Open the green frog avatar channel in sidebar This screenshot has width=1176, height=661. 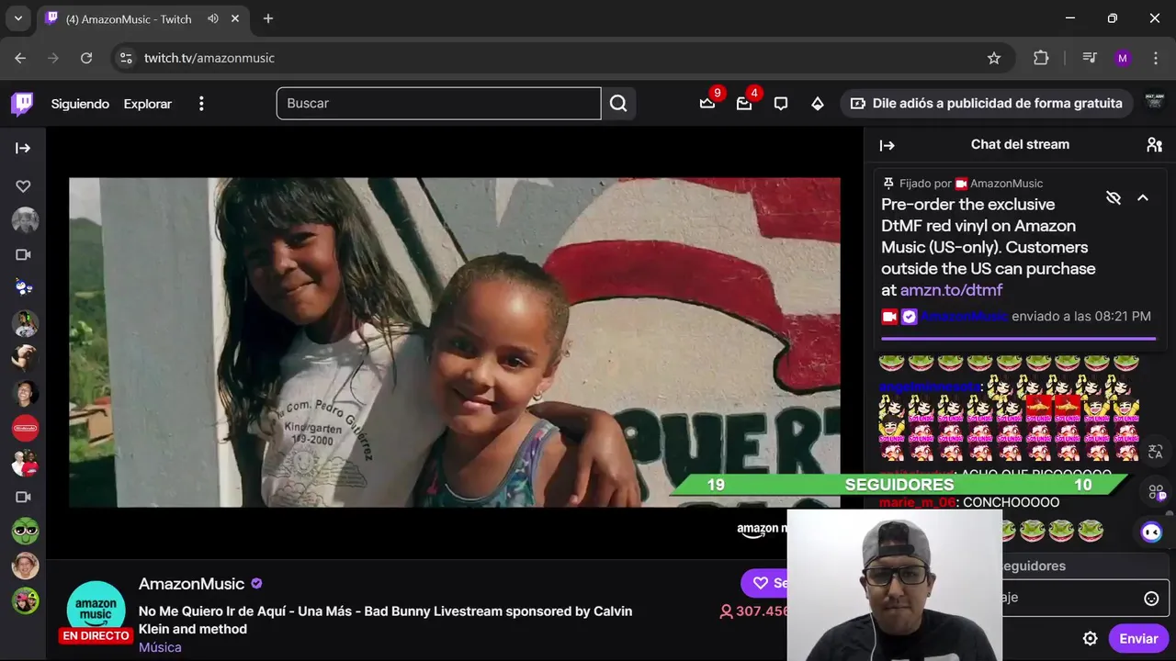tap(25, 531)
